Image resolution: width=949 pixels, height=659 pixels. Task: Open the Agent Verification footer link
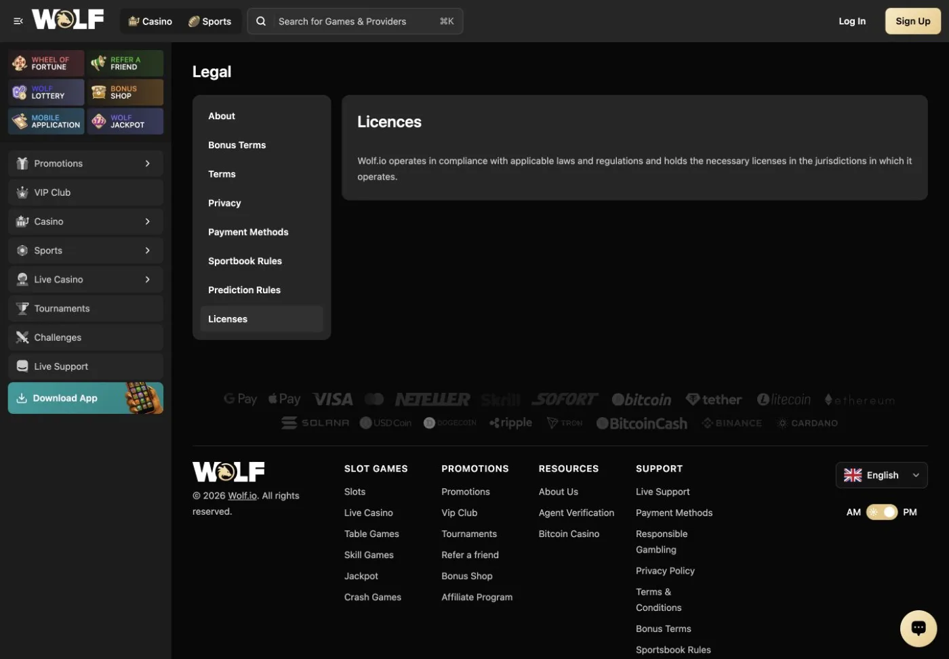click(x=576, y=513)
